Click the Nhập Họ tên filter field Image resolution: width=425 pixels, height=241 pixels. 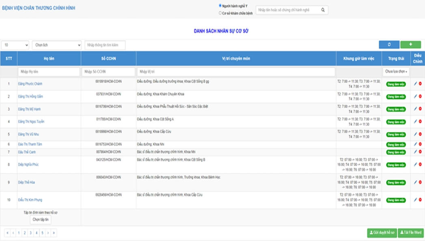pos(49,72)
